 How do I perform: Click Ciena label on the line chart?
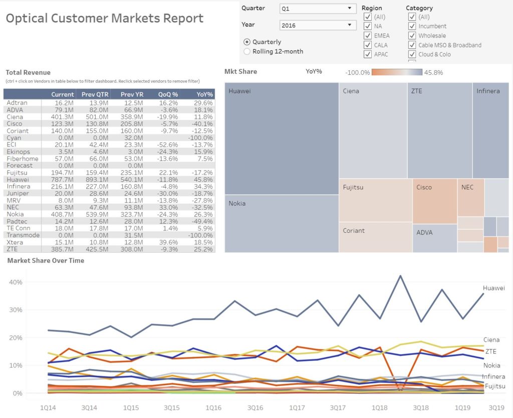[x=491, y=340]
